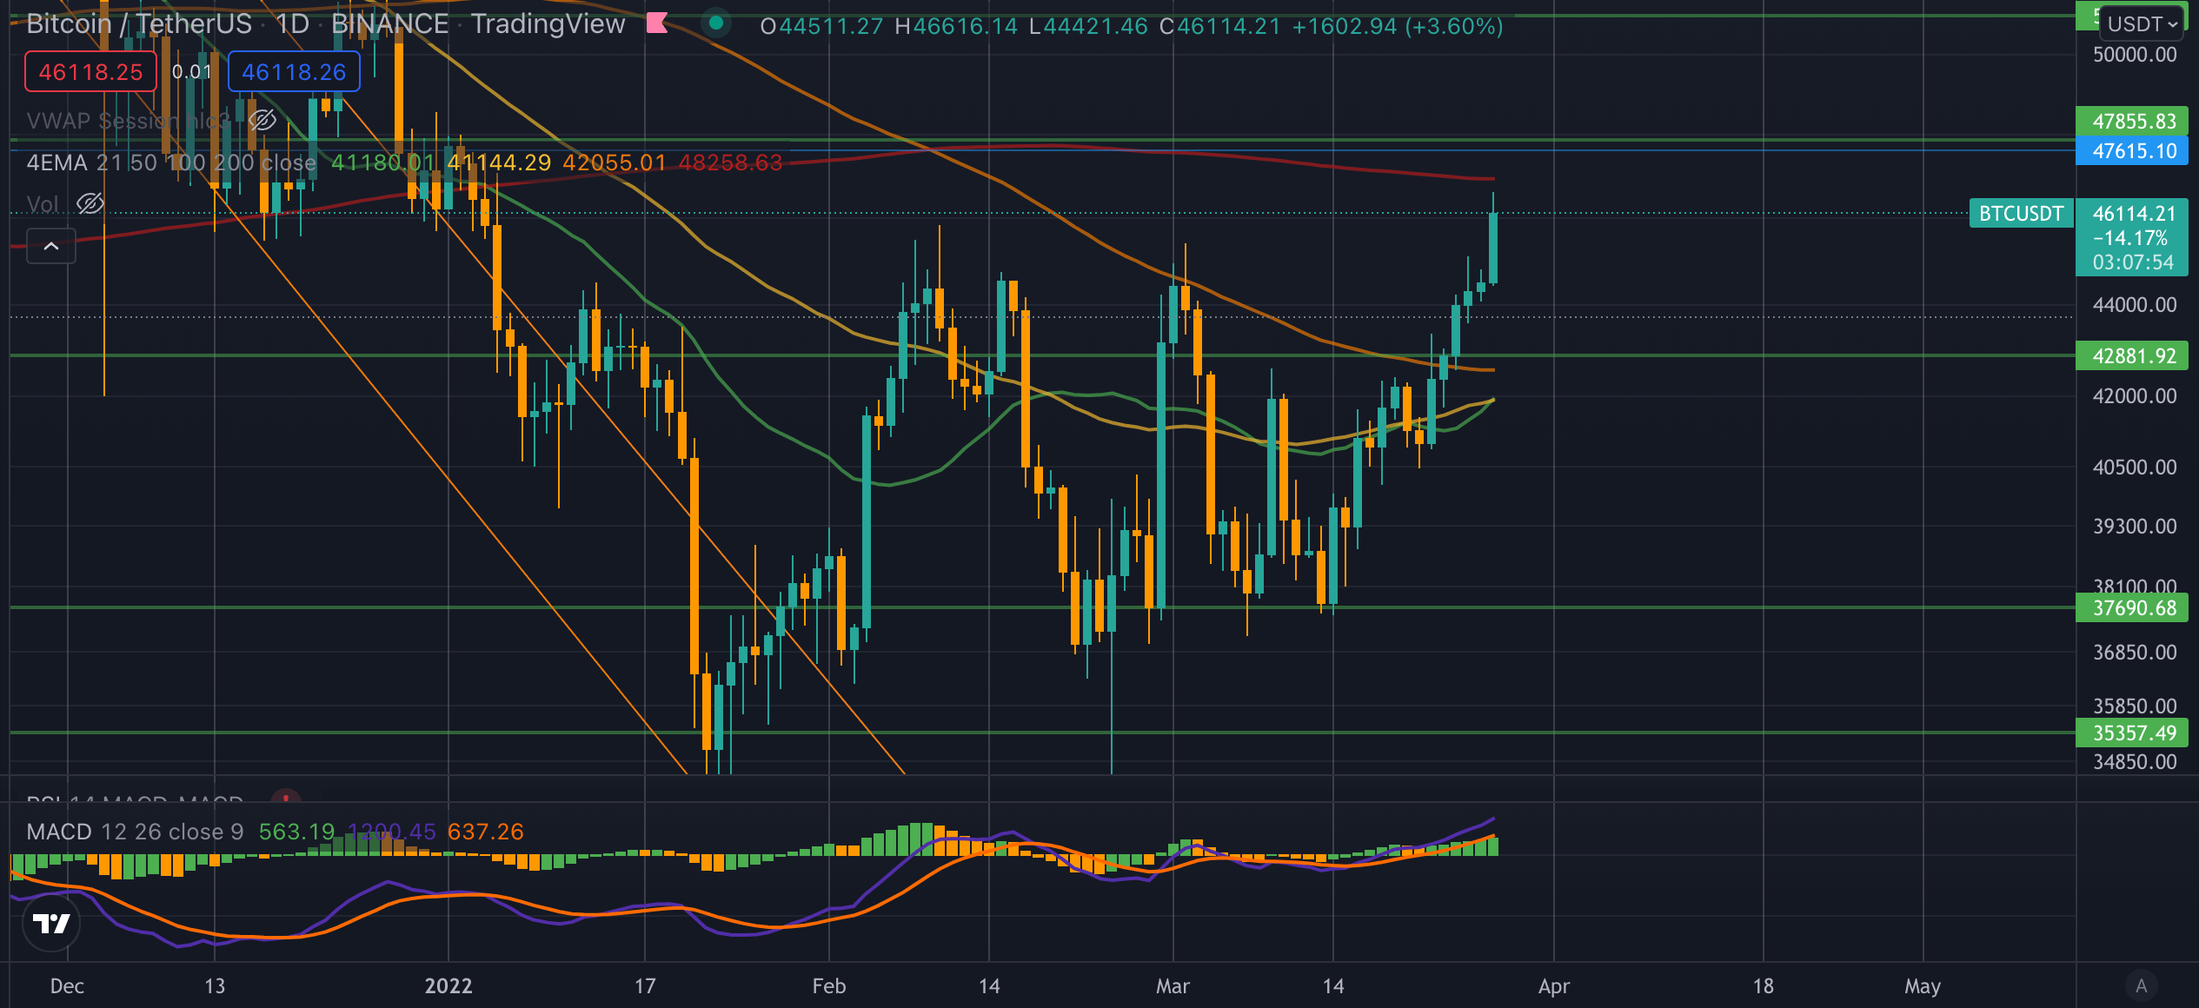Select the VWAP Session hlc3 legend text

coord(129,120)
